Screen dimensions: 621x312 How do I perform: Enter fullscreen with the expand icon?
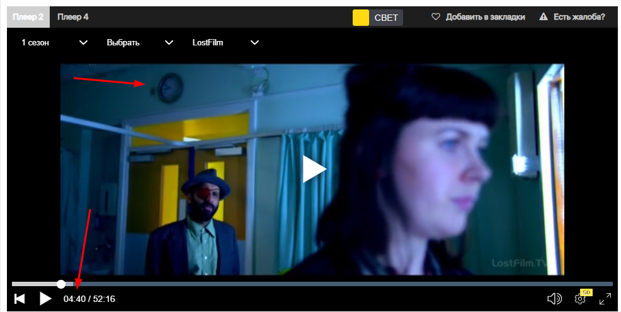[x=605, y=299]
